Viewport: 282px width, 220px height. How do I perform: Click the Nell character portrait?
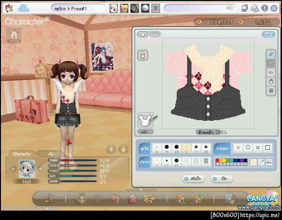click(x=27, y=169)
